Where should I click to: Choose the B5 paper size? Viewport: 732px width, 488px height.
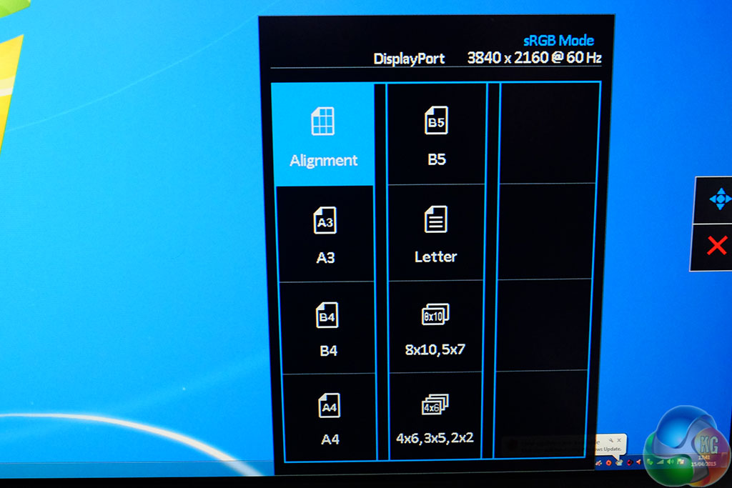coord(437,134)
